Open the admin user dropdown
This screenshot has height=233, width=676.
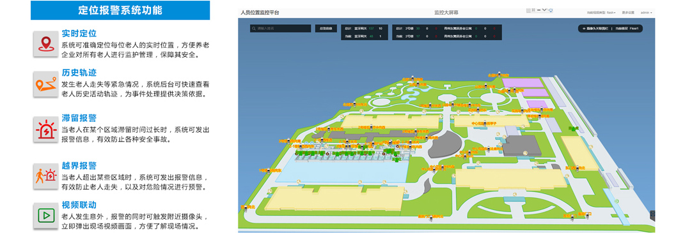pyautogui.click(x=646, y=13)
